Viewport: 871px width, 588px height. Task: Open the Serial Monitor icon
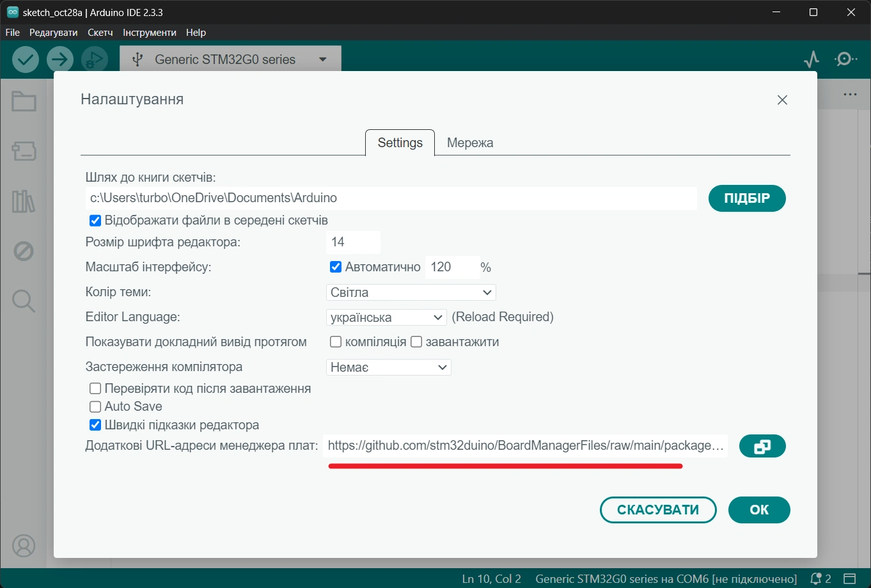pos(846,60)
